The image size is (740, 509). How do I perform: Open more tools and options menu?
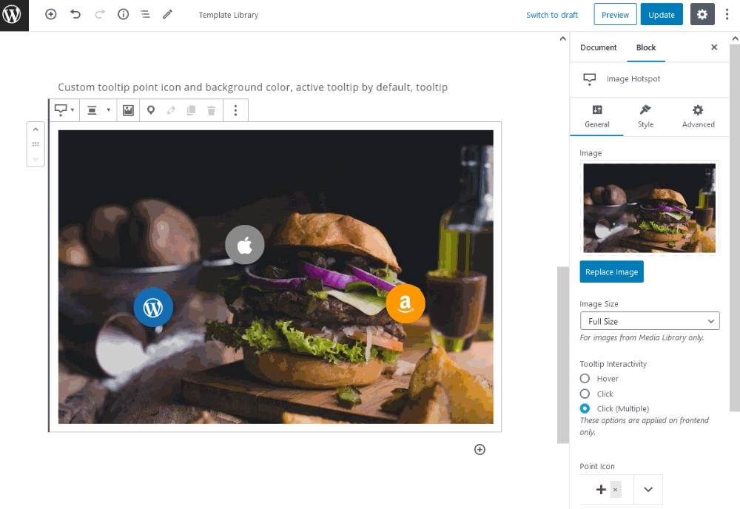[727, 15]
